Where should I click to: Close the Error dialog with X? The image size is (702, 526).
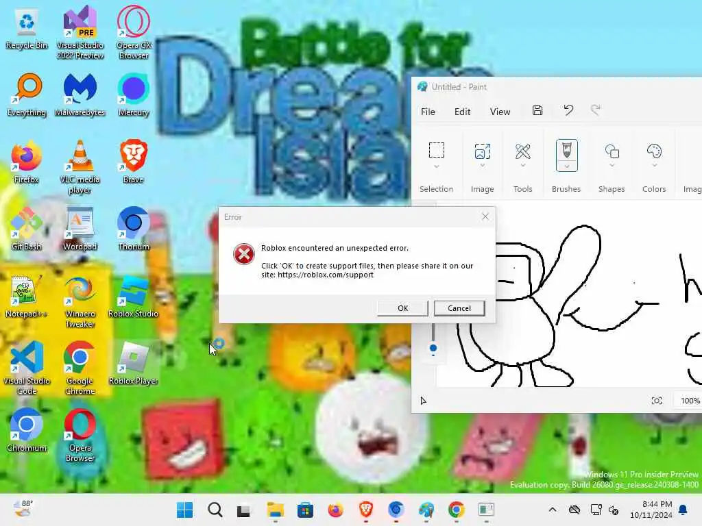click(485, 216)
